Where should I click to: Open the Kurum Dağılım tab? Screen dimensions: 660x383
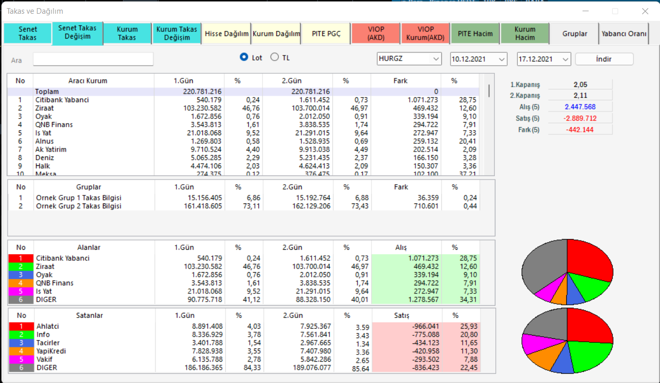point(276,34)
